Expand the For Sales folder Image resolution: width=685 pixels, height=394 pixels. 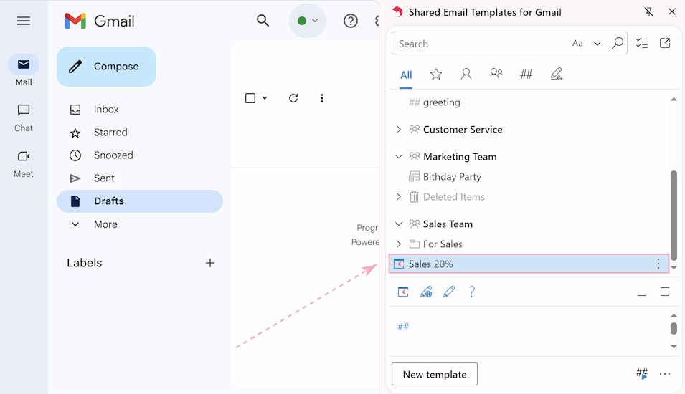(399, 244)
